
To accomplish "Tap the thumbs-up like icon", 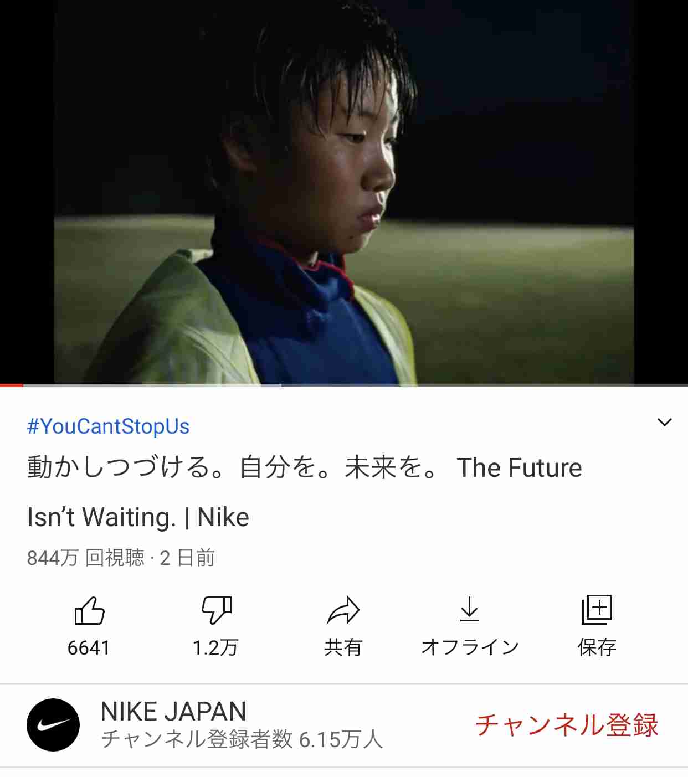I will [89, 610].
